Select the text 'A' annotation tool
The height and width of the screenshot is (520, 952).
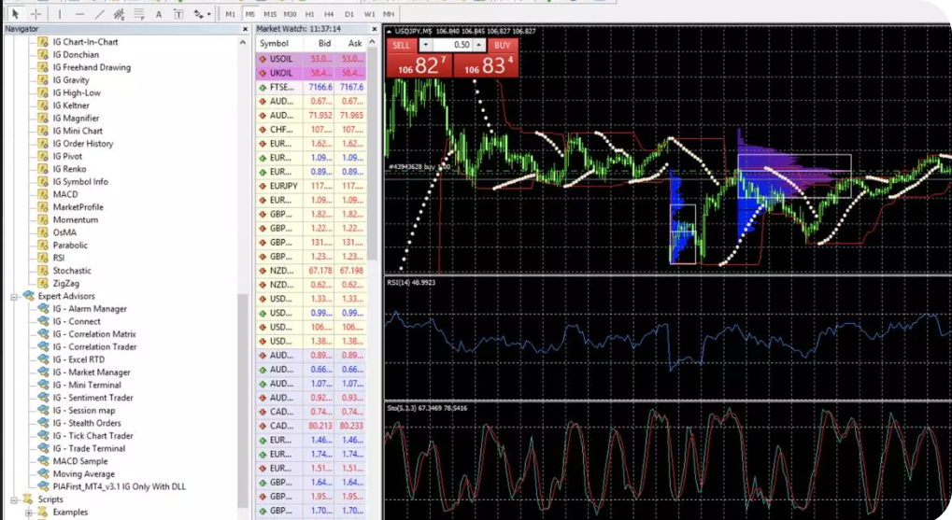(159, 14)
